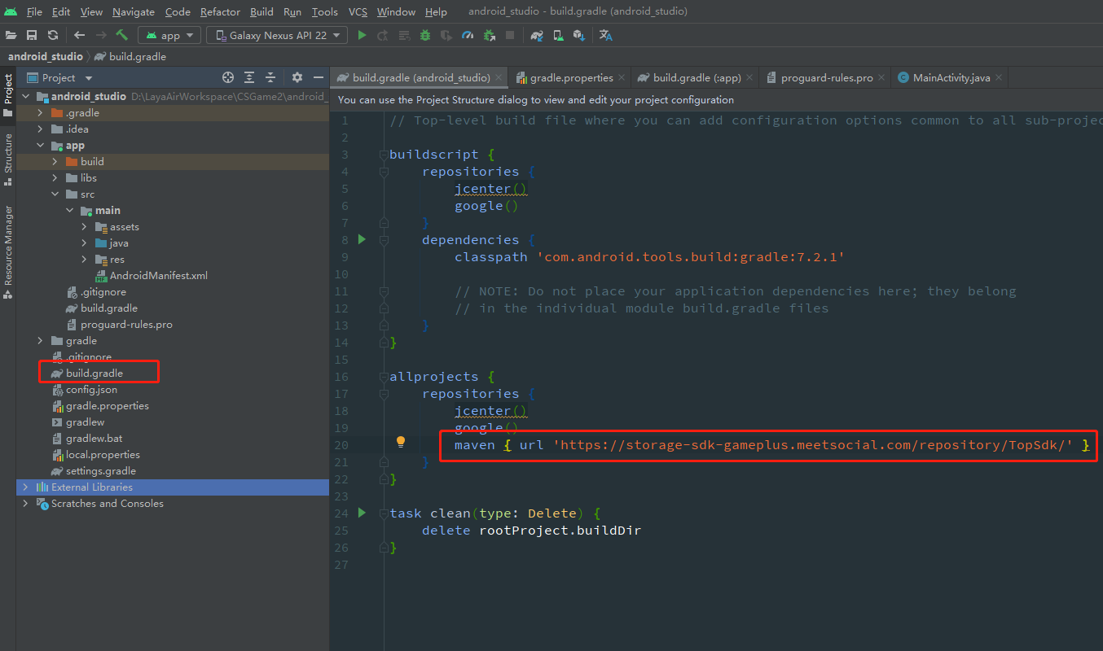The image size is (1103, 651).
Task: Navigate forward with the right arrow
Action: click(101, 35)
